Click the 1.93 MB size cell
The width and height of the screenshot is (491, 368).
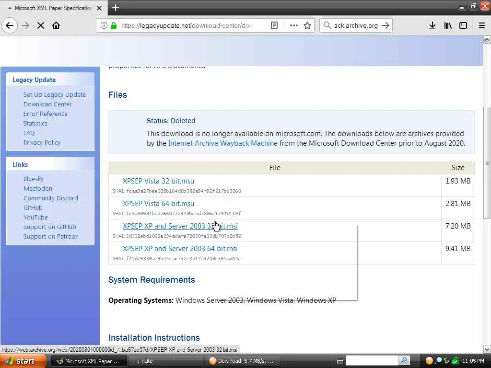tap(458, 185)
